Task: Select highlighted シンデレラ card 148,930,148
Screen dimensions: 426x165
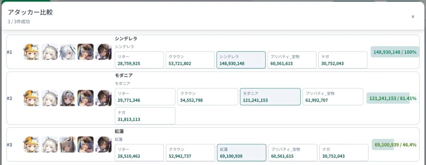Action: click(x=241, y=60)
